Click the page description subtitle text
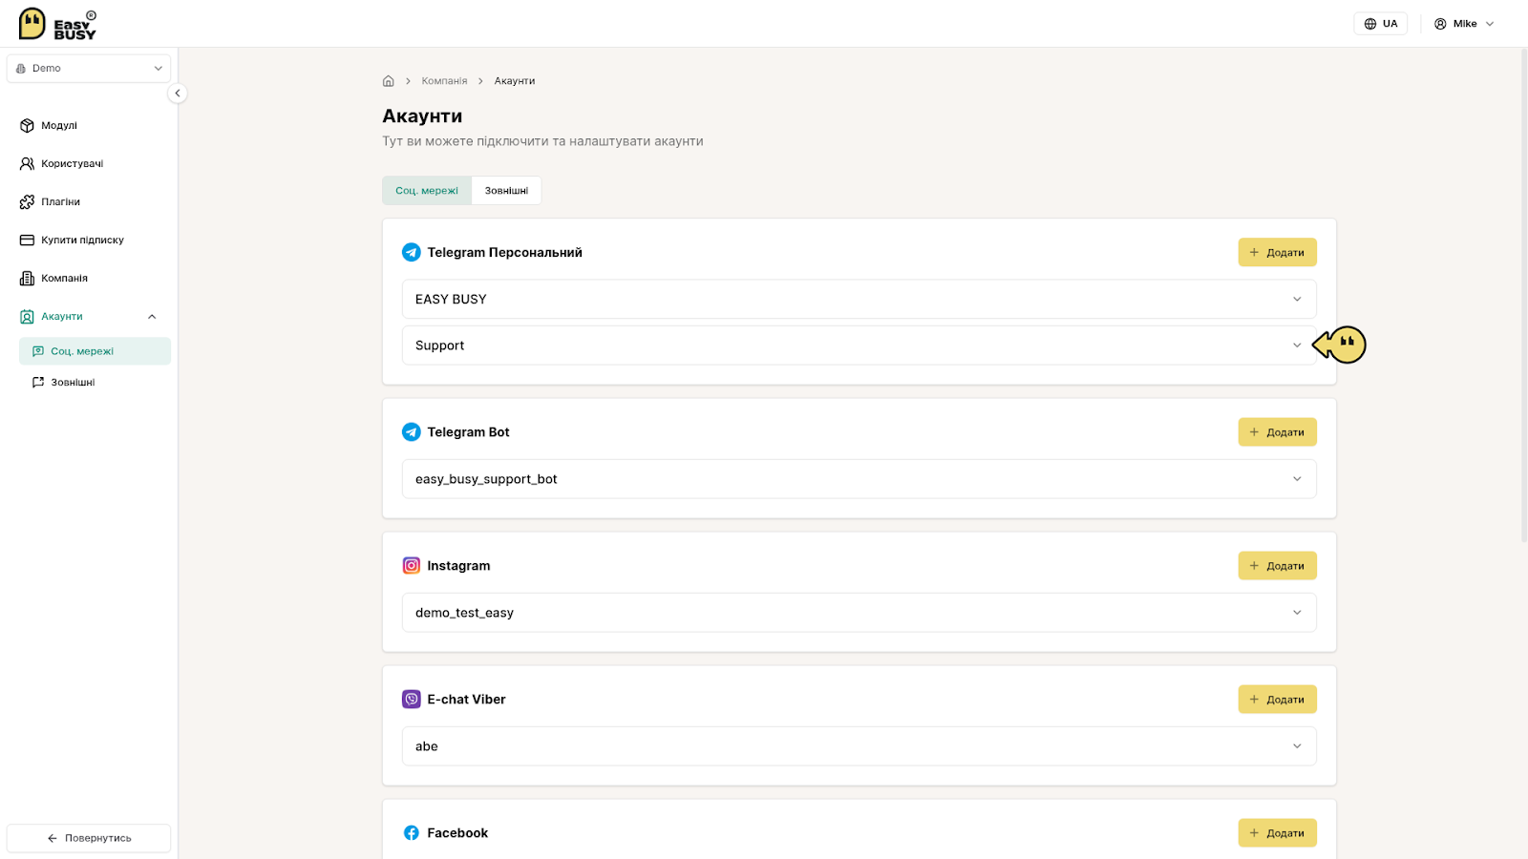Image resolution: width=1528 pixels, height=859 pixels. click(x=542, y=141)
